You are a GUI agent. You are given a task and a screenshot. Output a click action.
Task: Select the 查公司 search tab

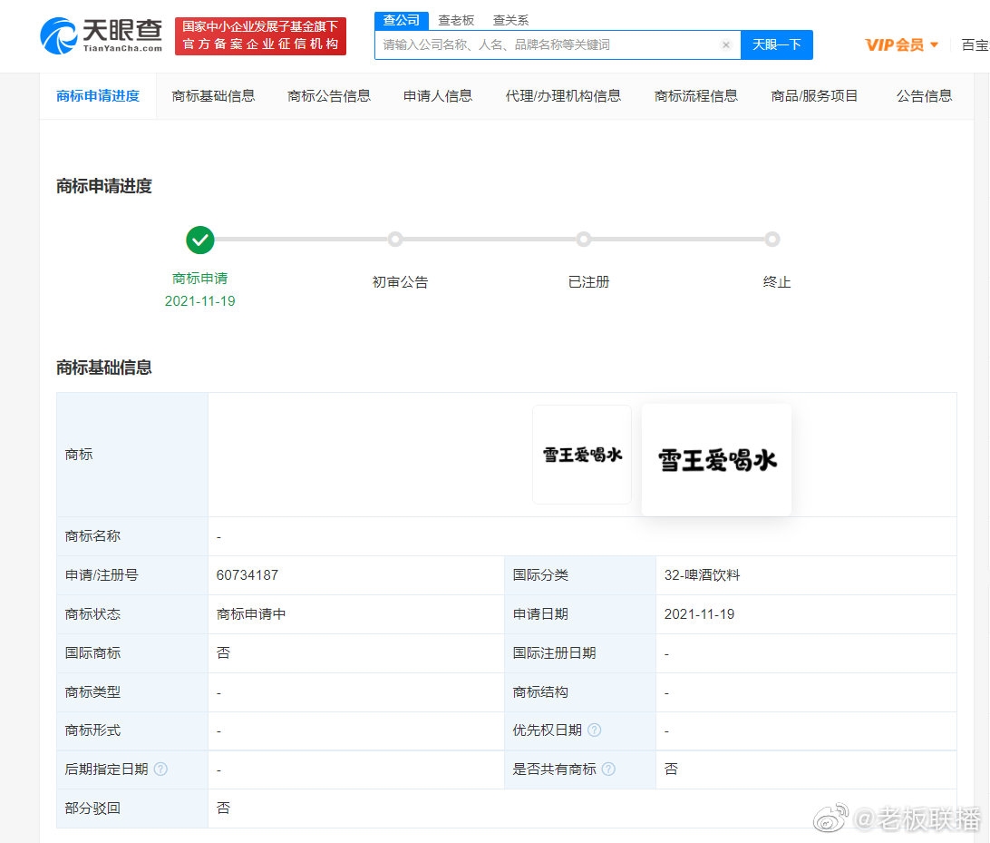pos(402,20)
